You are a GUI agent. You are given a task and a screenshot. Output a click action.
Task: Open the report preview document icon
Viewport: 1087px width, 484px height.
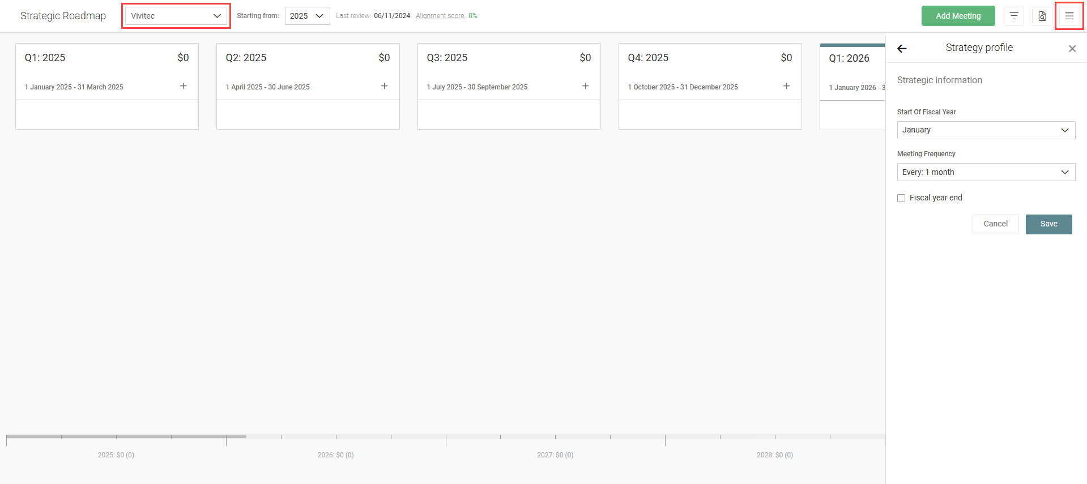tap(1042, 16)
